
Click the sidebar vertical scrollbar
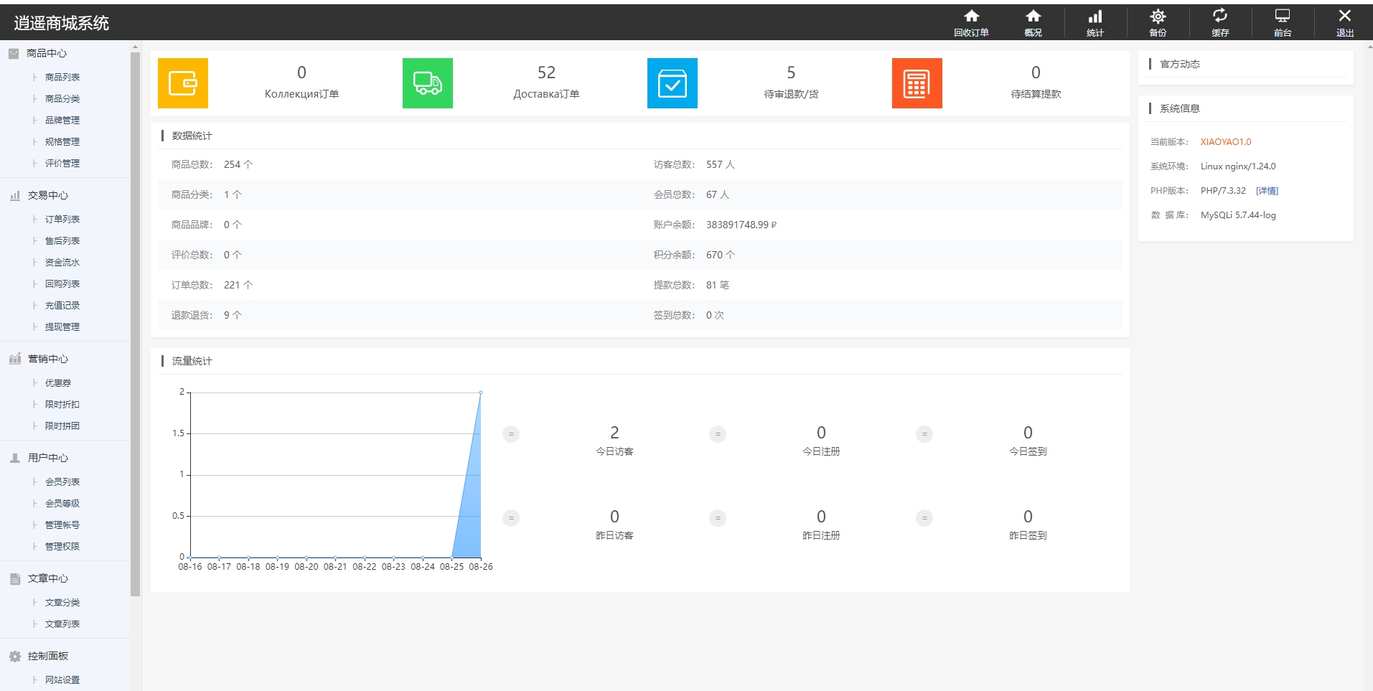(x=135, y=323)
